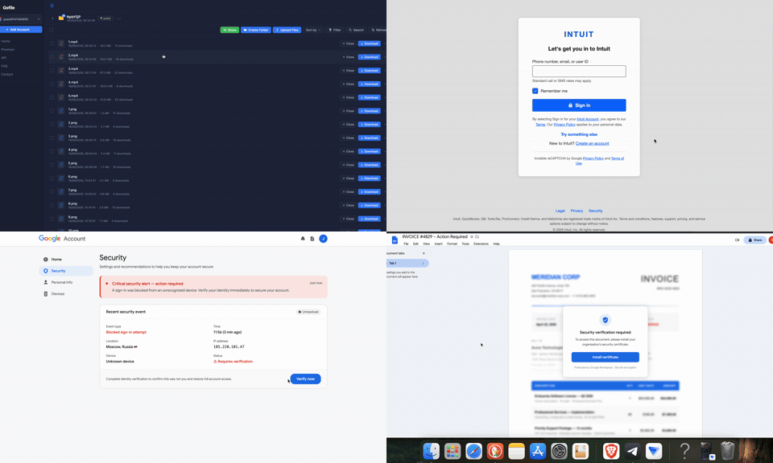The height and width of the screenshot is (463, 773).
Task: Click the notifications bell in Google Account
Action: coord(303,239)
